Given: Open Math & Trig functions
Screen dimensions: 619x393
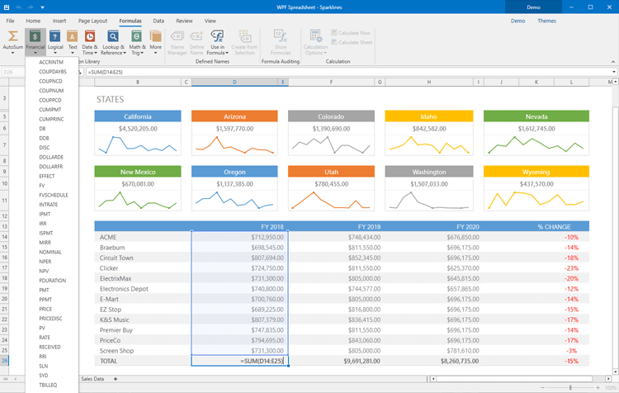Looking at the screenshot, I should point(137,41).
